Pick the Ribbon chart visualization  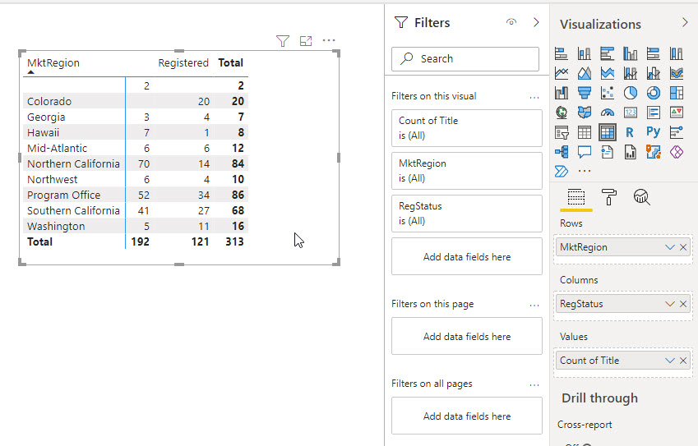point(677,73)
